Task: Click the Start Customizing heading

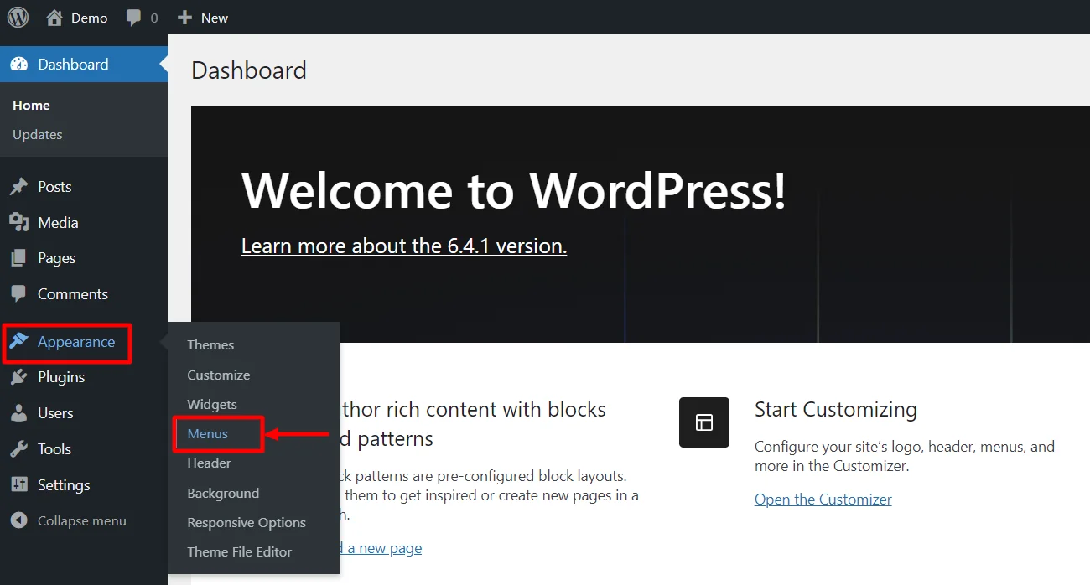Action: (836, 410)
